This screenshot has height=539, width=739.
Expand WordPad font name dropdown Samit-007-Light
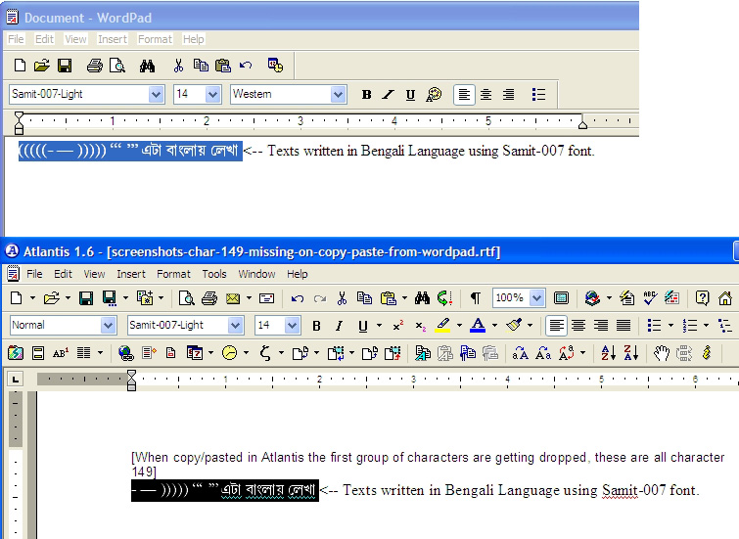click(x=156, y=95)
